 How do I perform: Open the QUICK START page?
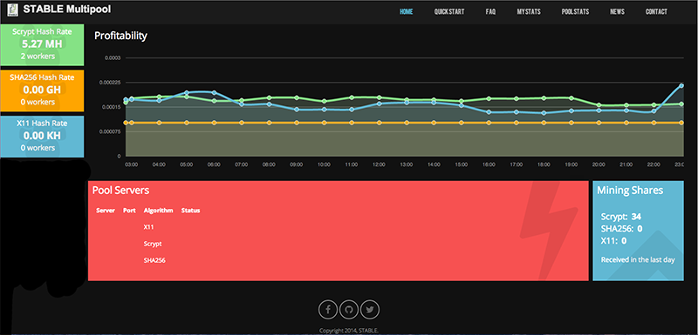point(449,12)
